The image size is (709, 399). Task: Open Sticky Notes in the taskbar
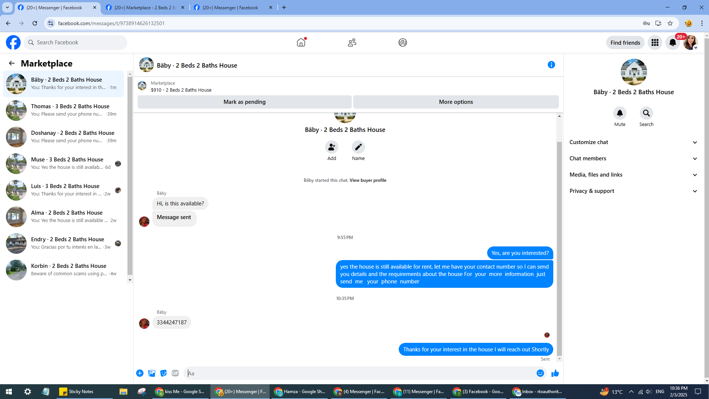pyautogui.click(x=85, y=392)
